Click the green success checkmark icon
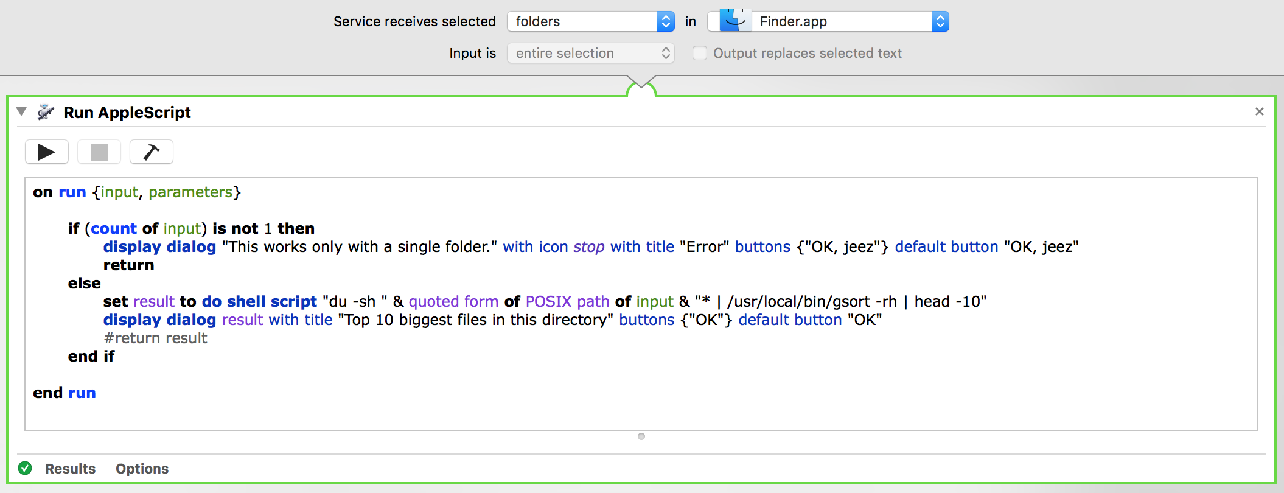This screenshot has height=493, width=1284. coord(25,468)
